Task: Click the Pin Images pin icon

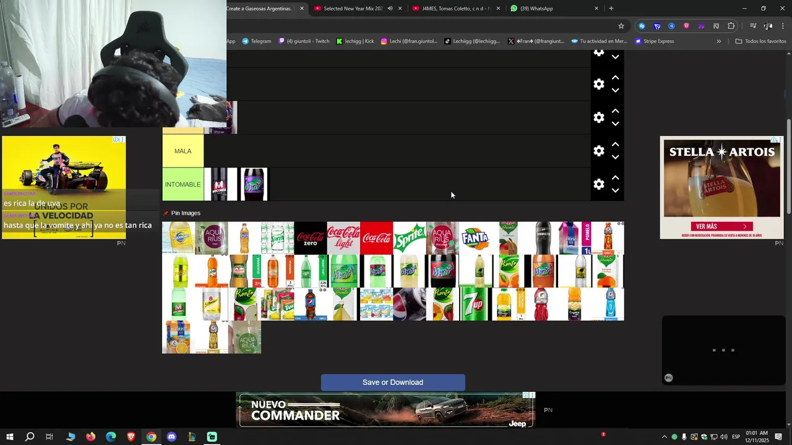Action: [x=166, y=213]
